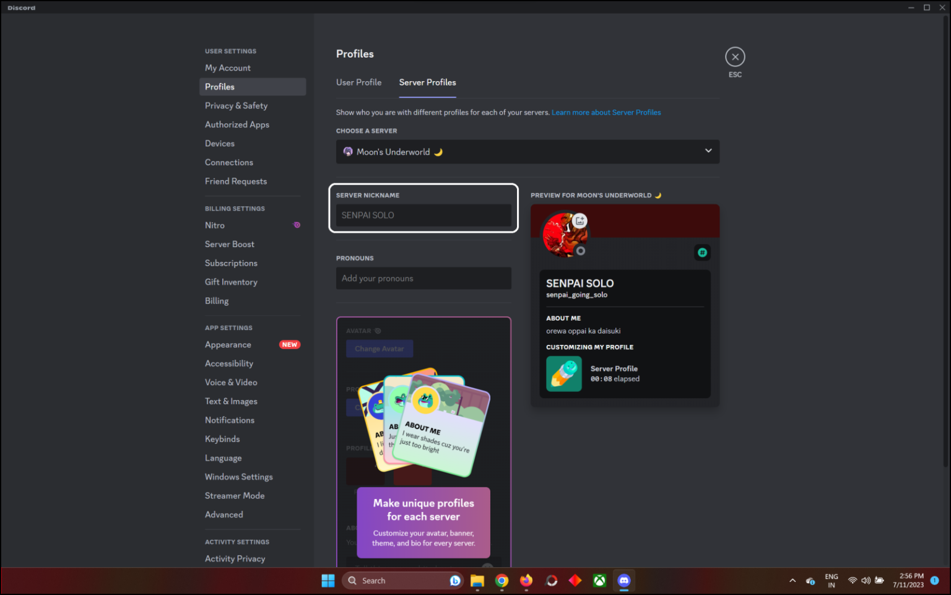This screenshot has width=951, height=595.
Task: Close settings with the ESC button
Action: [x=735, y=56]
